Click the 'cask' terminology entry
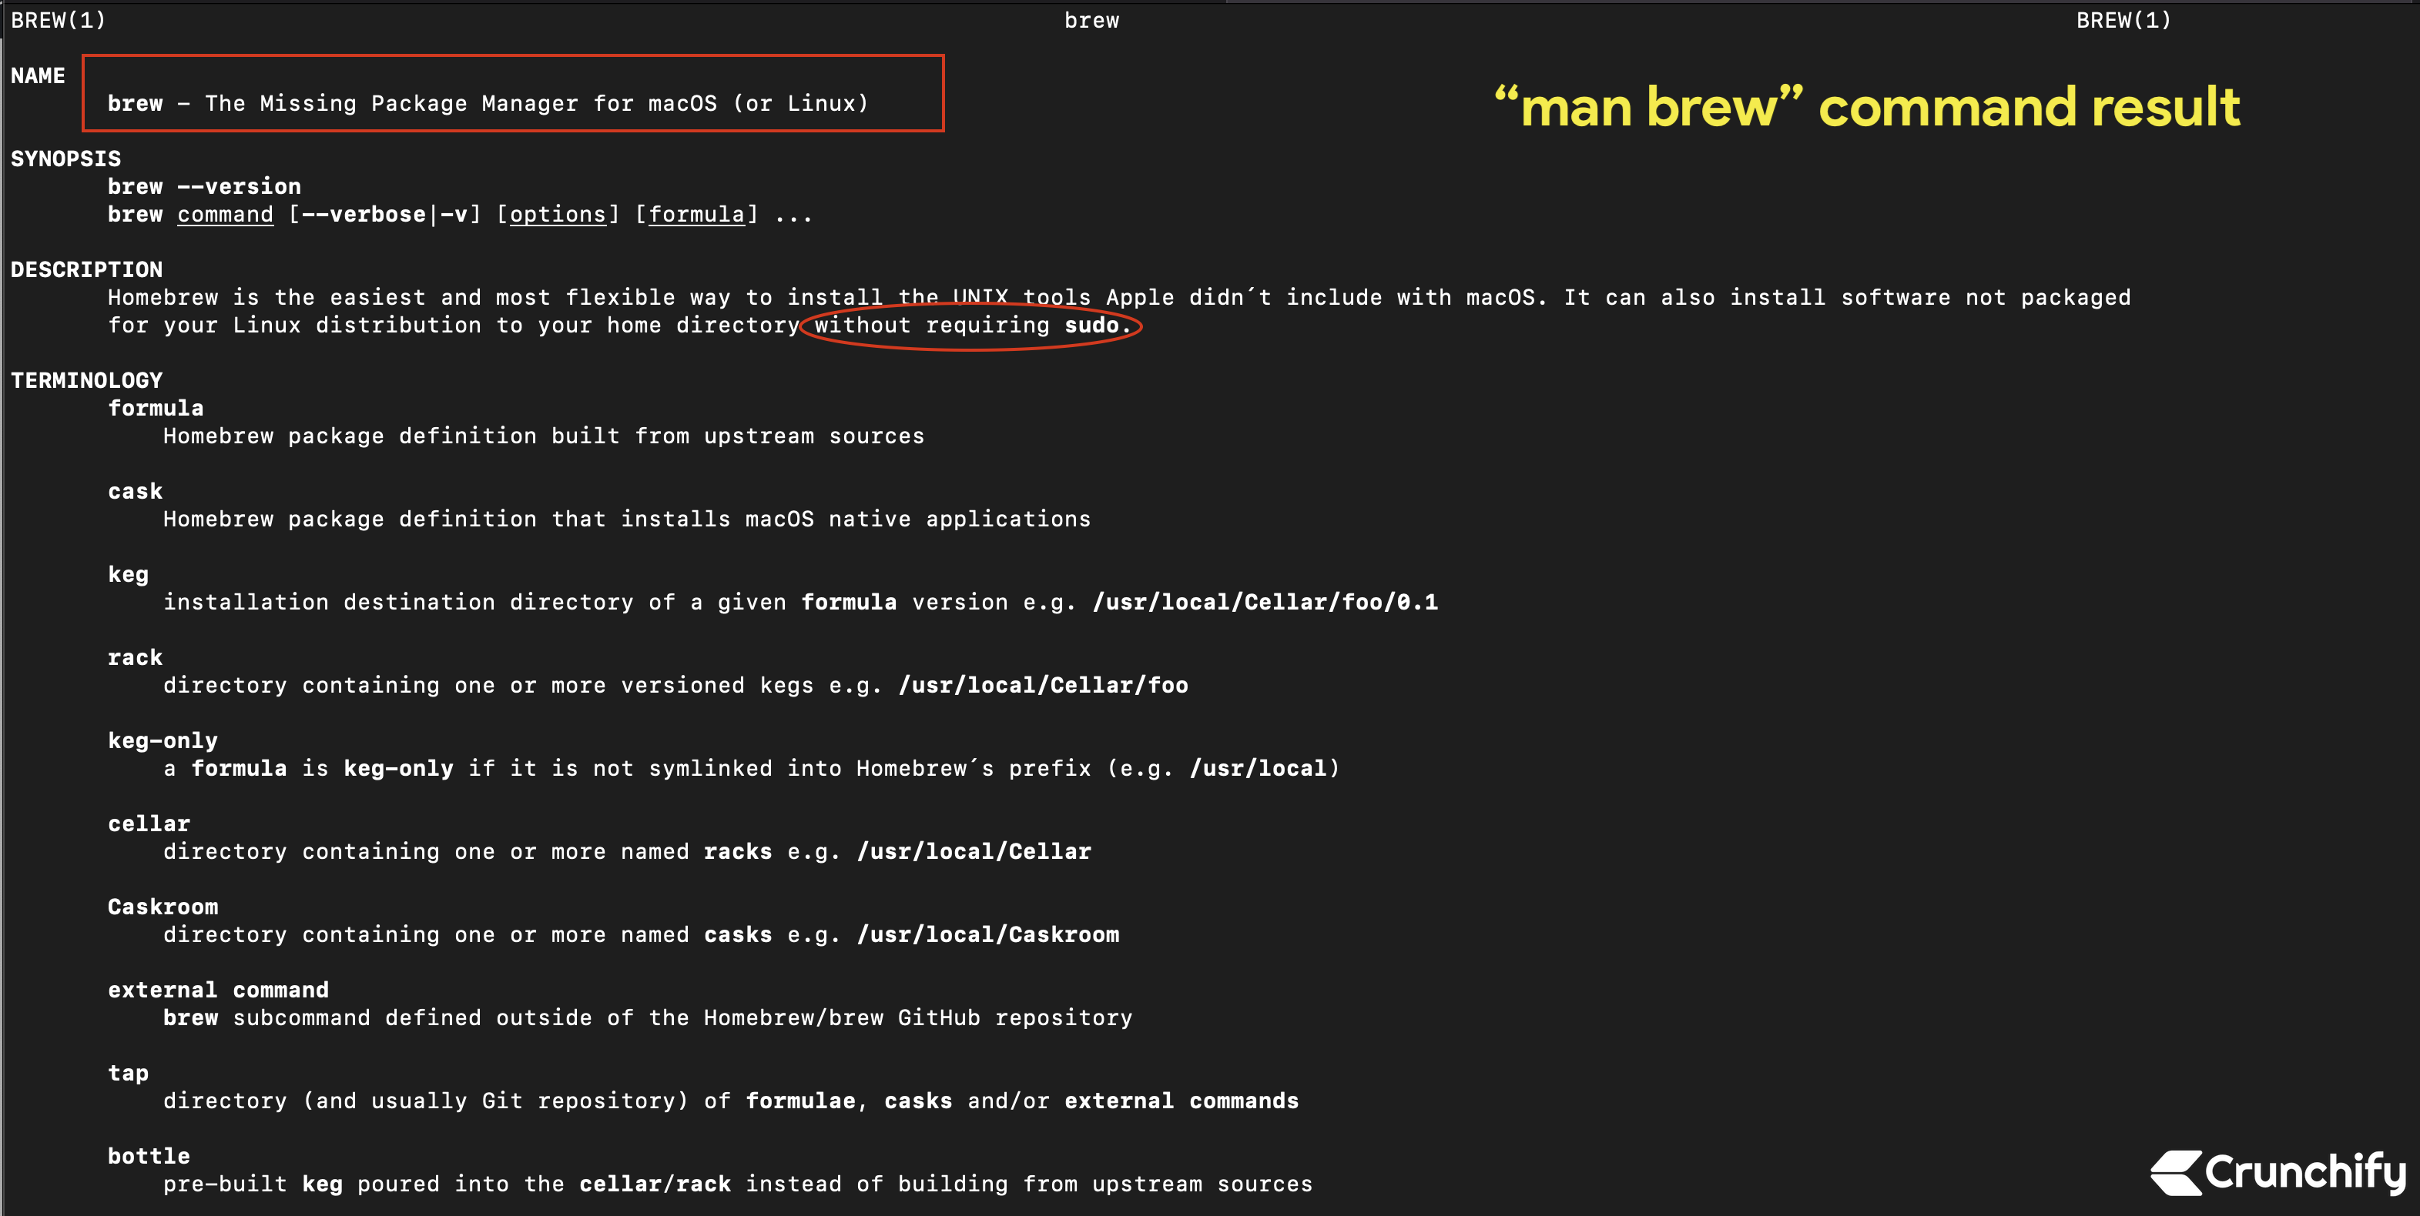Screen dimensions: 2420x1216 click(x=136, y=491)
